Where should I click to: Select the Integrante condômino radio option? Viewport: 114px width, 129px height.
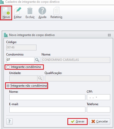coord(8,67)
